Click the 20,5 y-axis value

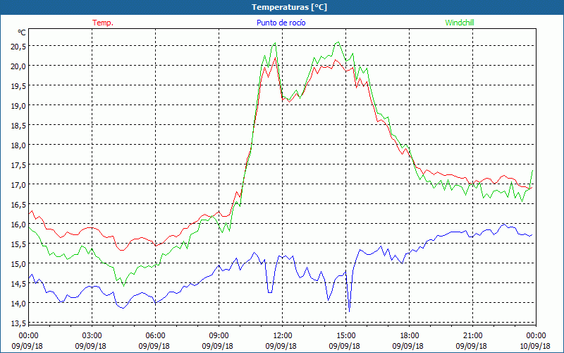(x=19, y=46)
